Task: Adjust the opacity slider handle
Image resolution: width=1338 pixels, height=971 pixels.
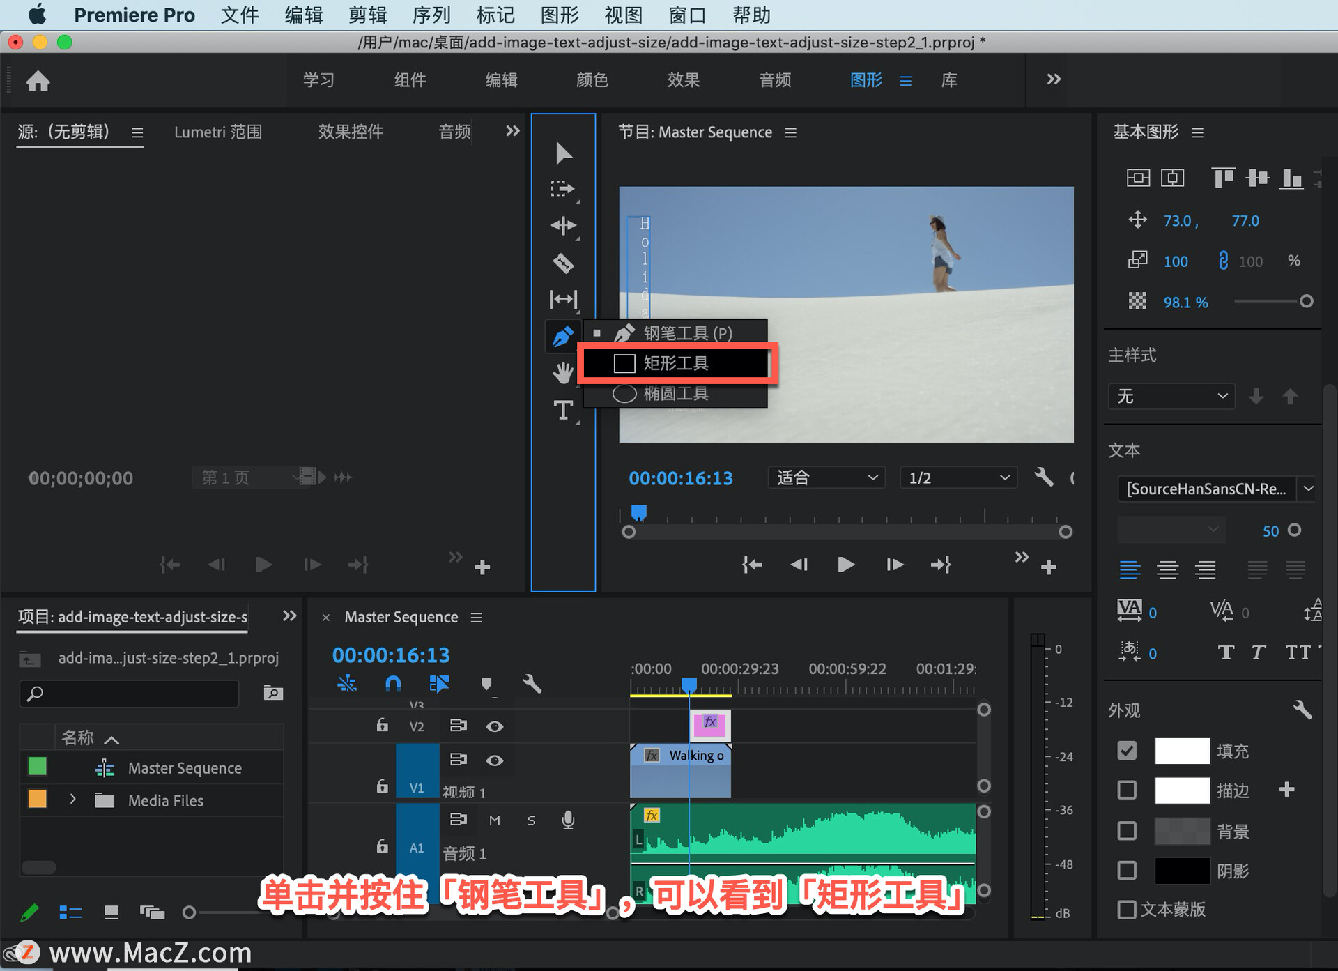Action: (1307, 301)
